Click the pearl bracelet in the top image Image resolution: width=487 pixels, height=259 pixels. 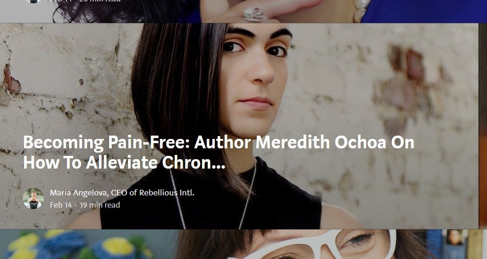click(x=361, y=10)
